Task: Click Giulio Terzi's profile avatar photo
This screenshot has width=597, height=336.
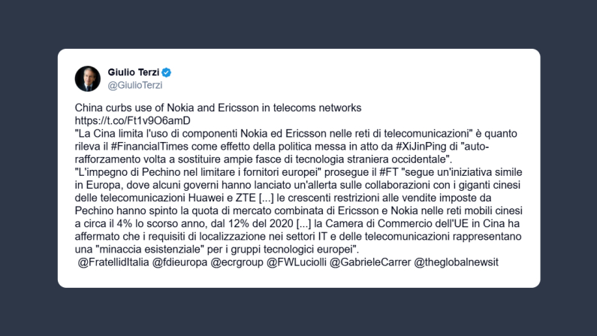Action: [x=88, y=78]
